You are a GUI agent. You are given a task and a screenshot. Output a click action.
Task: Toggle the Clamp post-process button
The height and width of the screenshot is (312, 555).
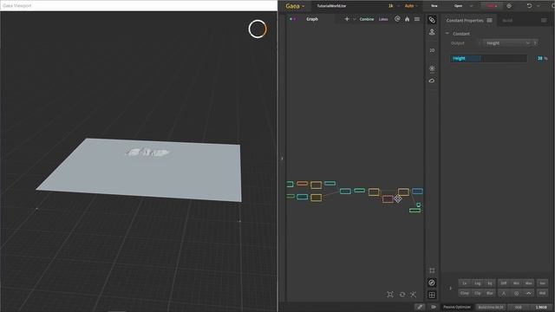click(x=465, y=293)
